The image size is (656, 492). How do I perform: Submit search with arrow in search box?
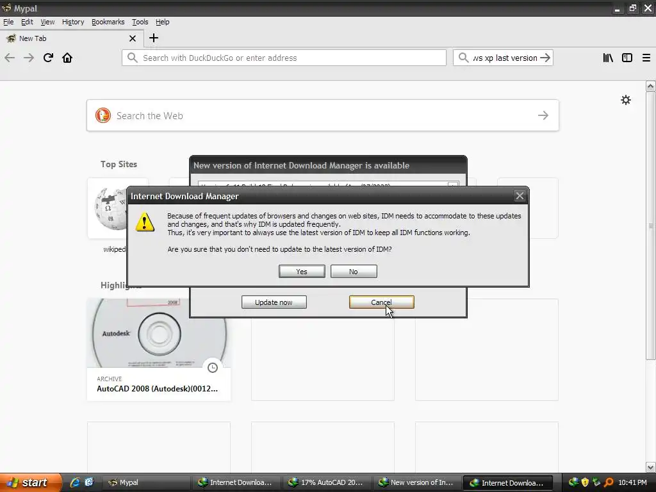pos(545,58)
